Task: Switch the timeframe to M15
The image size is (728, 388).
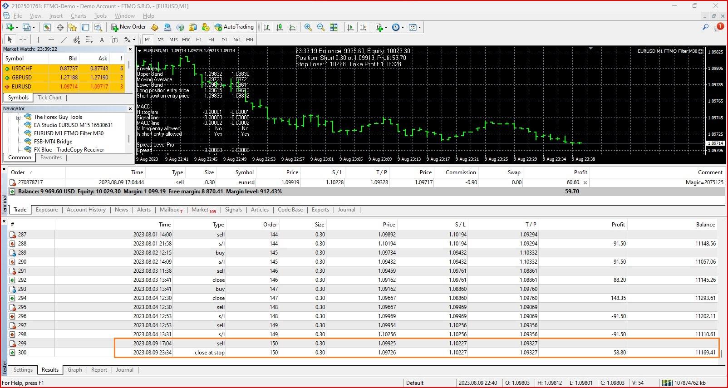Action: (x=173, y=39)
